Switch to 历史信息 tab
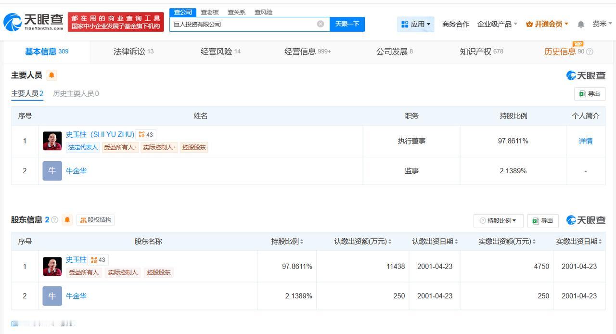This screenshot has height=334, width=616. click(564, 51)
